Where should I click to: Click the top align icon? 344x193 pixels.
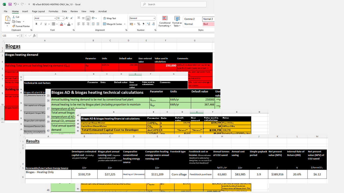tap(79, 18)
